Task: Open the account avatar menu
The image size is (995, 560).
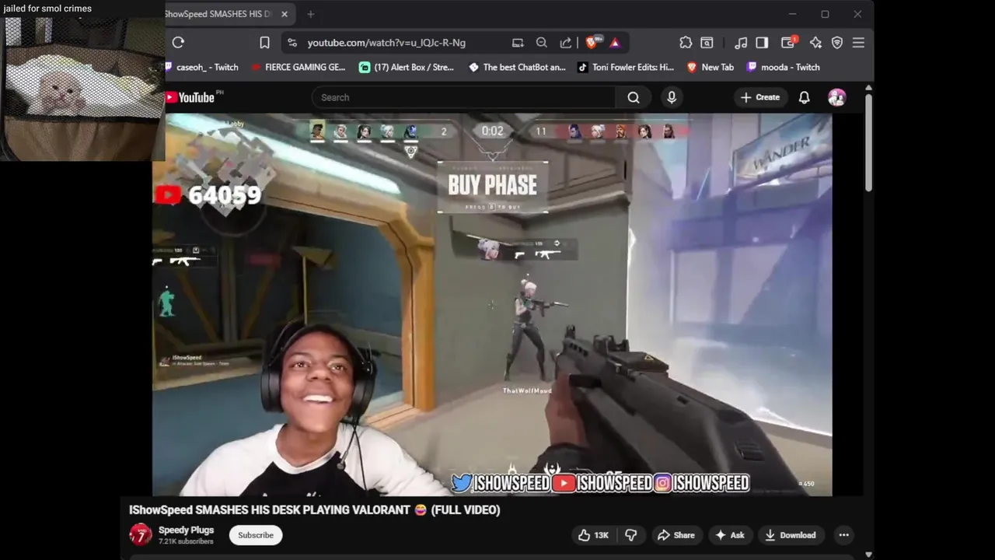Action: click(x=837, y=97)
